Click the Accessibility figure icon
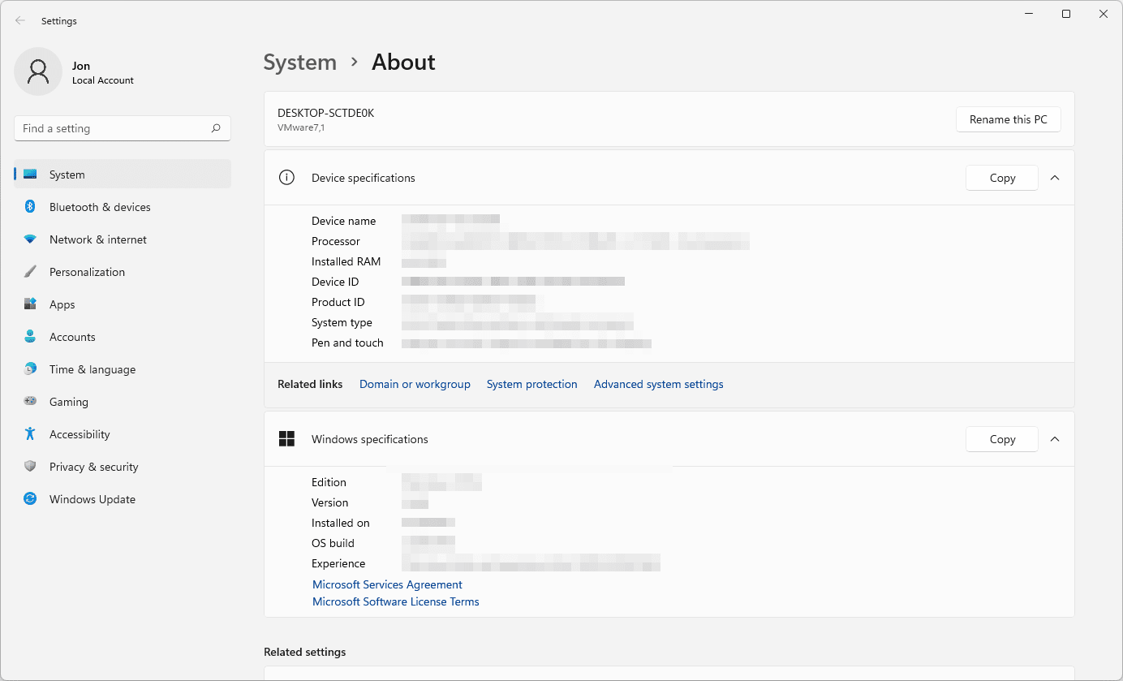Screen dimensions: 1123x681 click(x=30, y=434)
